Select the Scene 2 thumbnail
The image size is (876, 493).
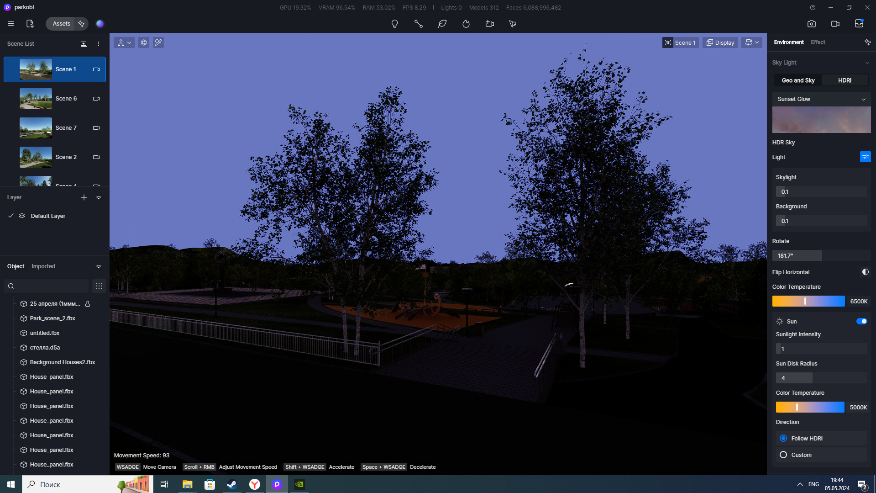click(x=36, y=157)
